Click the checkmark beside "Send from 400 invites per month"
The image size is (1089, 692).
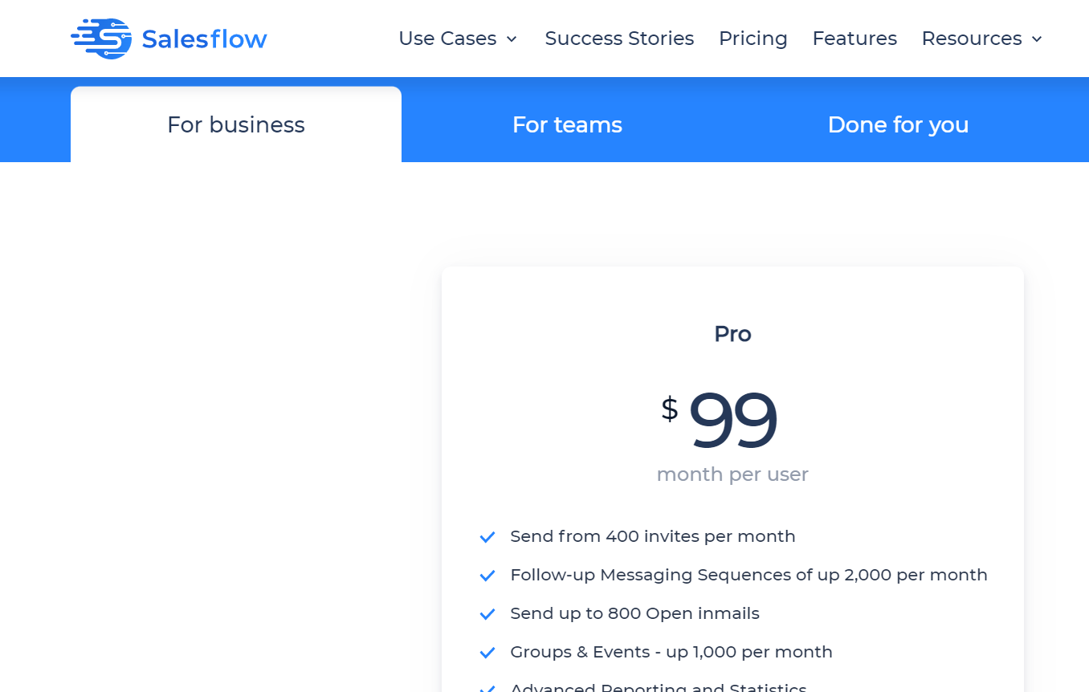pyautogui.click(x=487, y=537)
